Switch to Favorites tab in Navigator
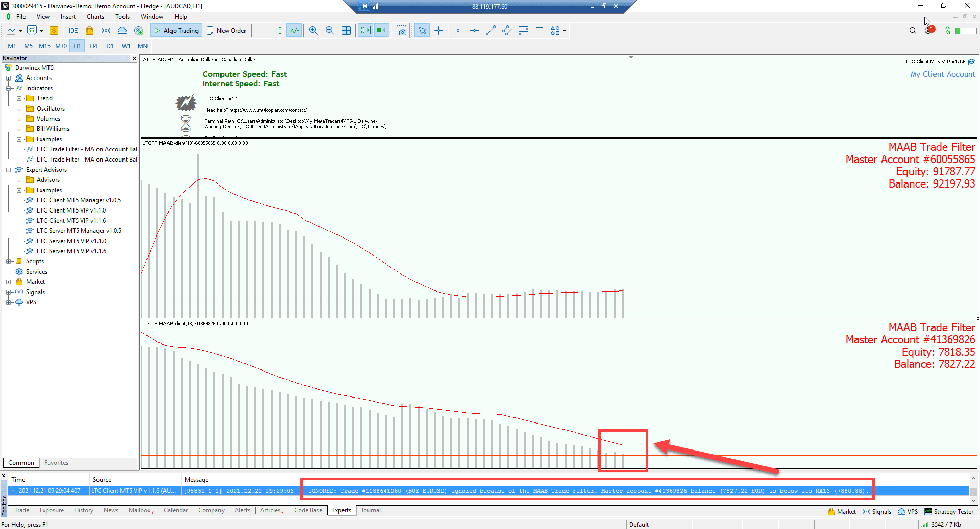 pos(56,463)
